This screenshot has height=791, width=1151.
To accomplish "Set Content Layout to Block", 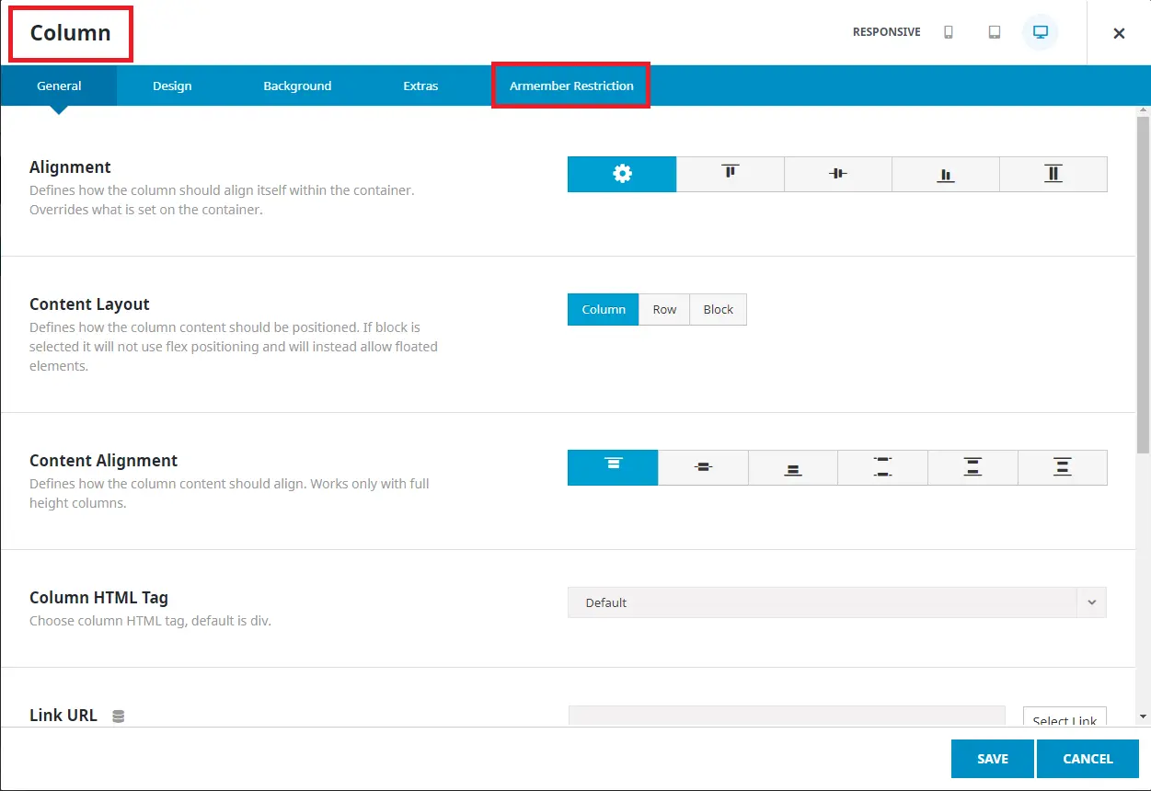I will (x=718, y=310).
